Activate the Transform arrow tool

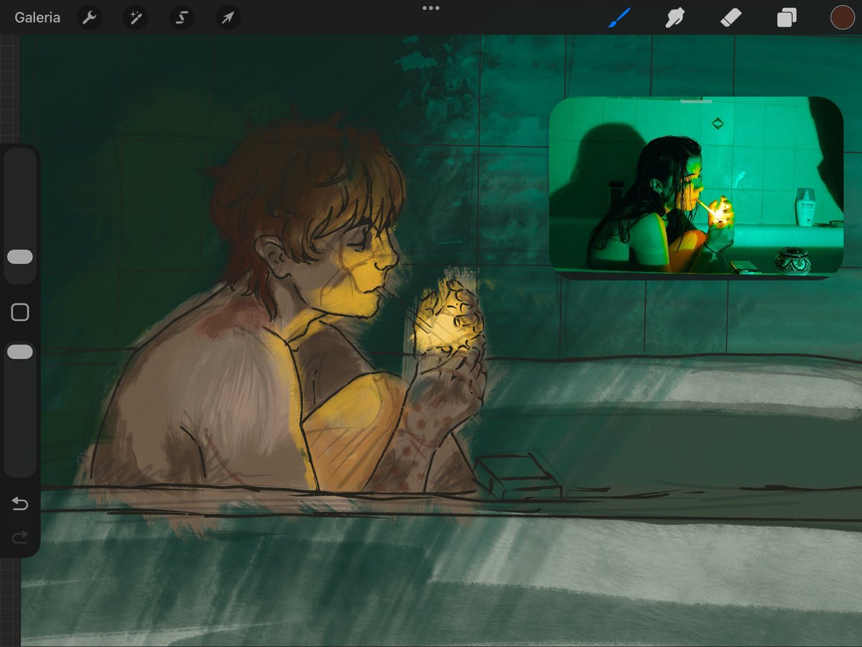[227, 17]
